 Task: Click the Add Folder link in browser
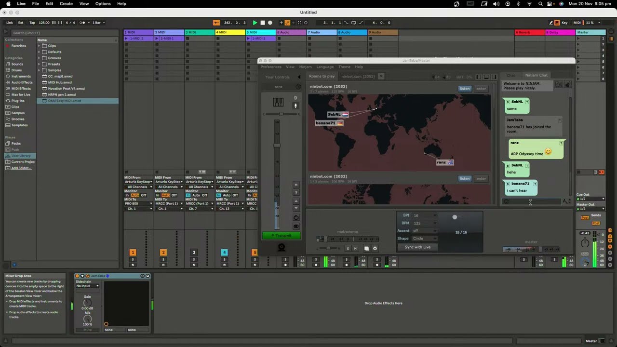[x=22, y=168]
